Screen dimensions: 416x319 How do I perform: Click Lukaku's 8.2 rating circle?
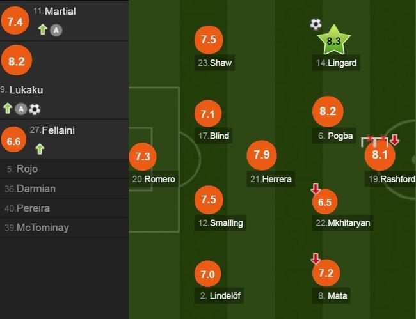[x=17, y=60]
